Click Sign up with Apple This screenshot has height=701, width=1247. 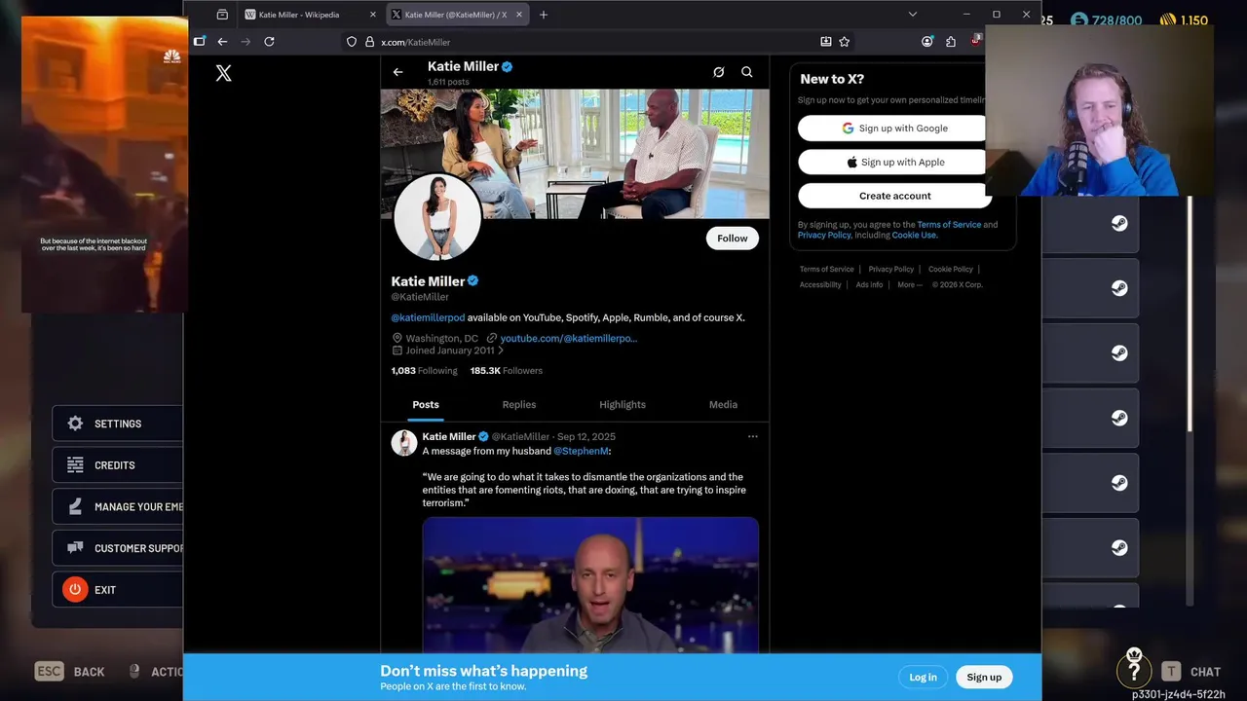[x=894, y=162]
